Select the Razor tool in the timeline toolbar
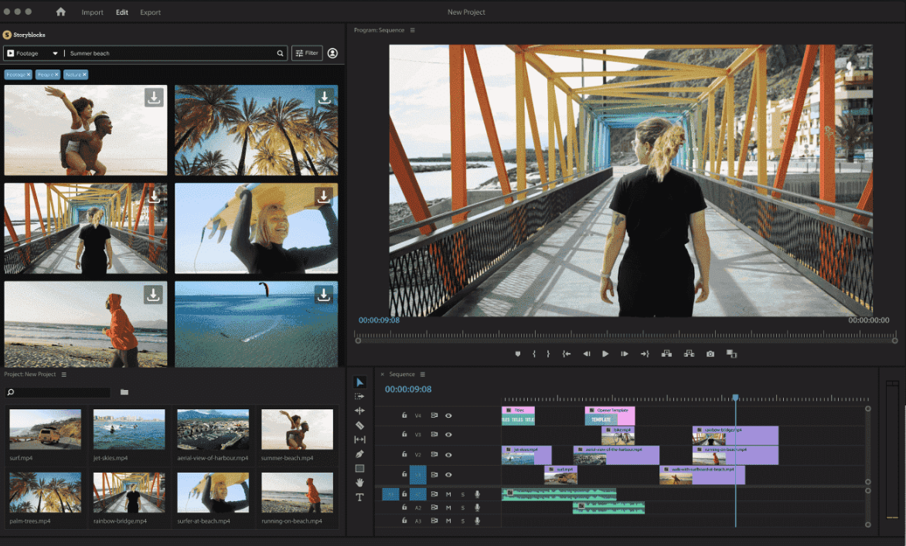 pyautogui.click(x=359, y=426)
